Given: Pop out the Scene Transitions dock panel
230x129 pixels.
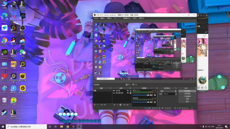Looking at the screenshot, I should (176, 88).
